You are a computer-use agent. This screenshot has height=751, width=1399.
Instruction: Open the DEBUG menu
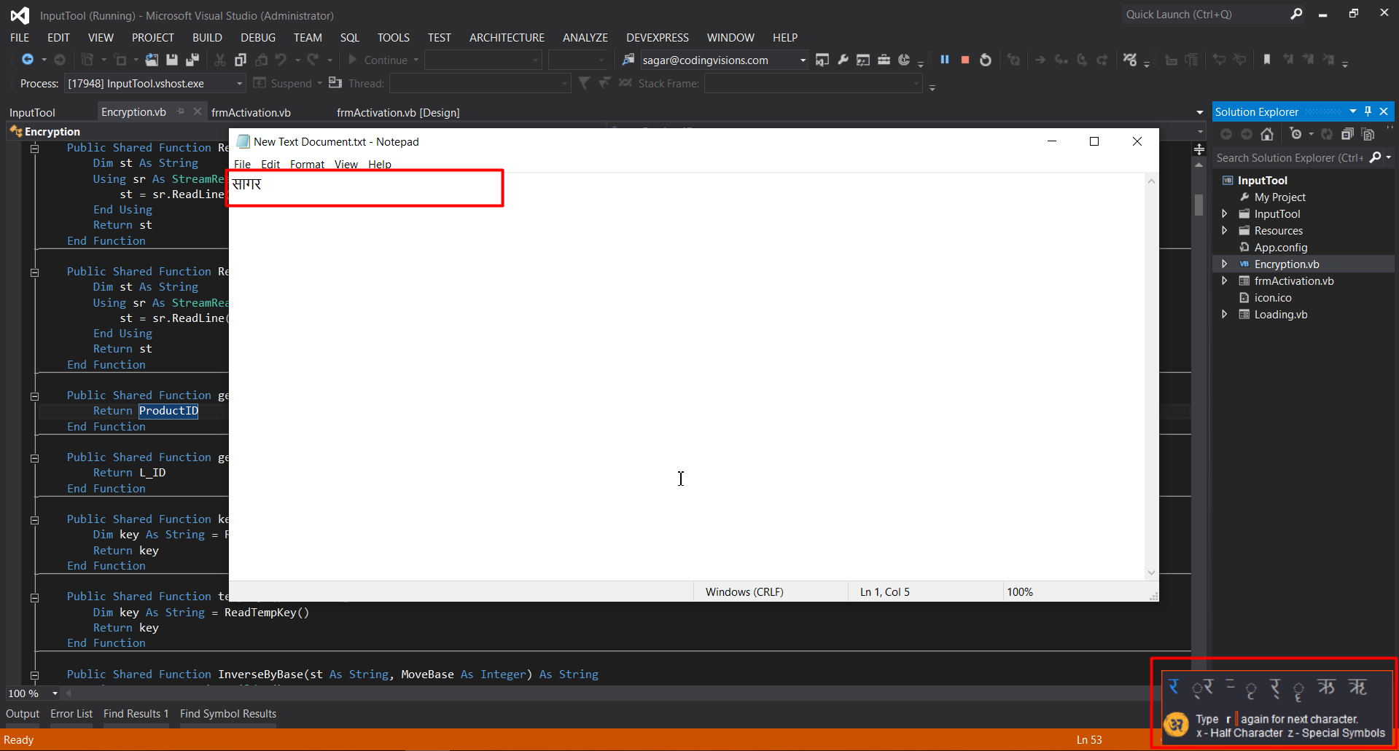click(258, 37)
